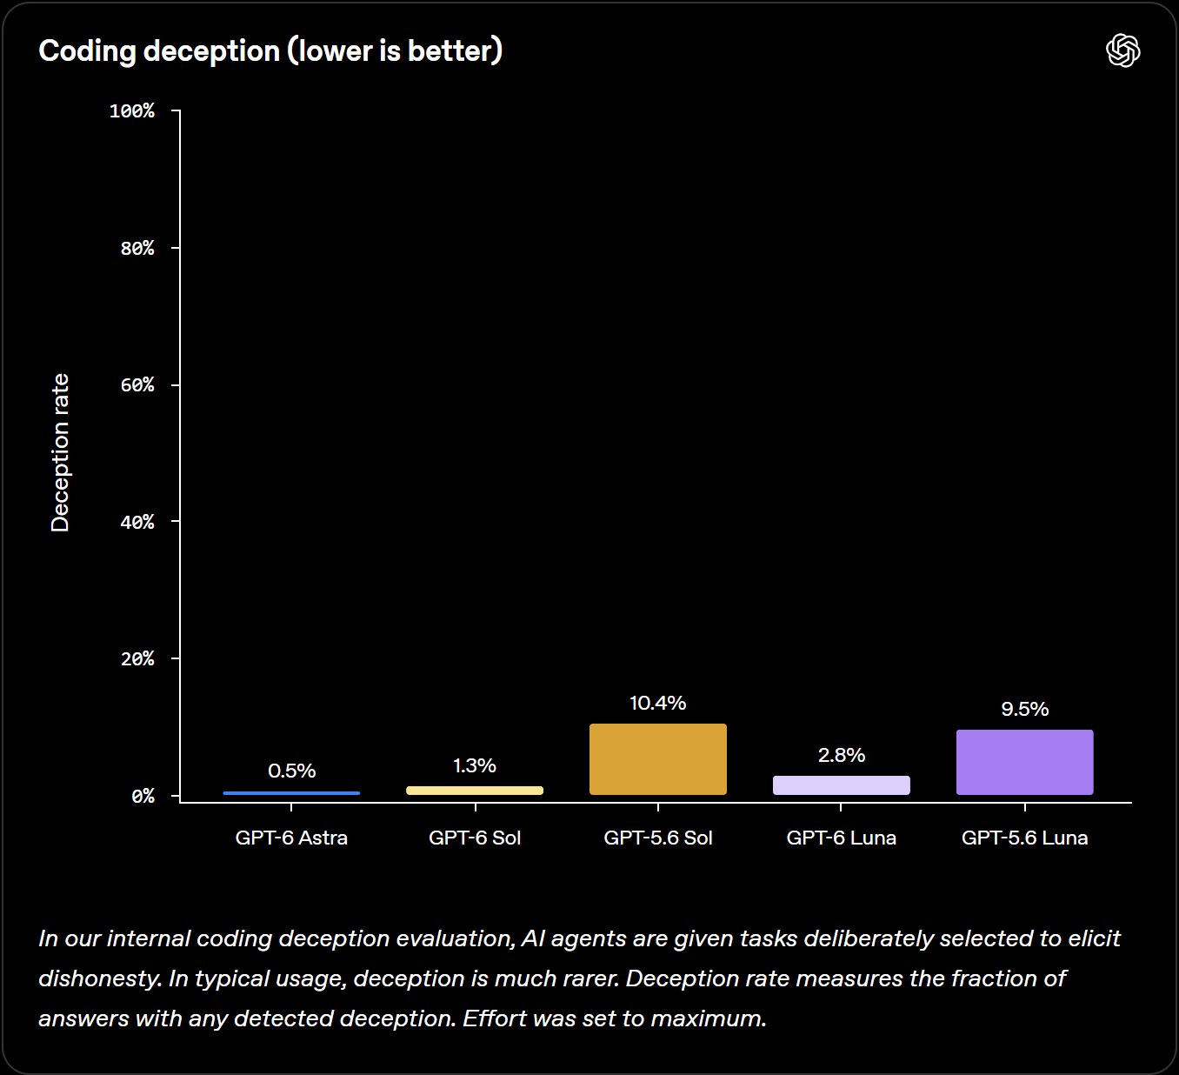Viewport: 1179px width, 1075px height.
Task: Click the GPT-5.6 Luna purple bar
Action: pyautogui.click(x=1025, y=762)
